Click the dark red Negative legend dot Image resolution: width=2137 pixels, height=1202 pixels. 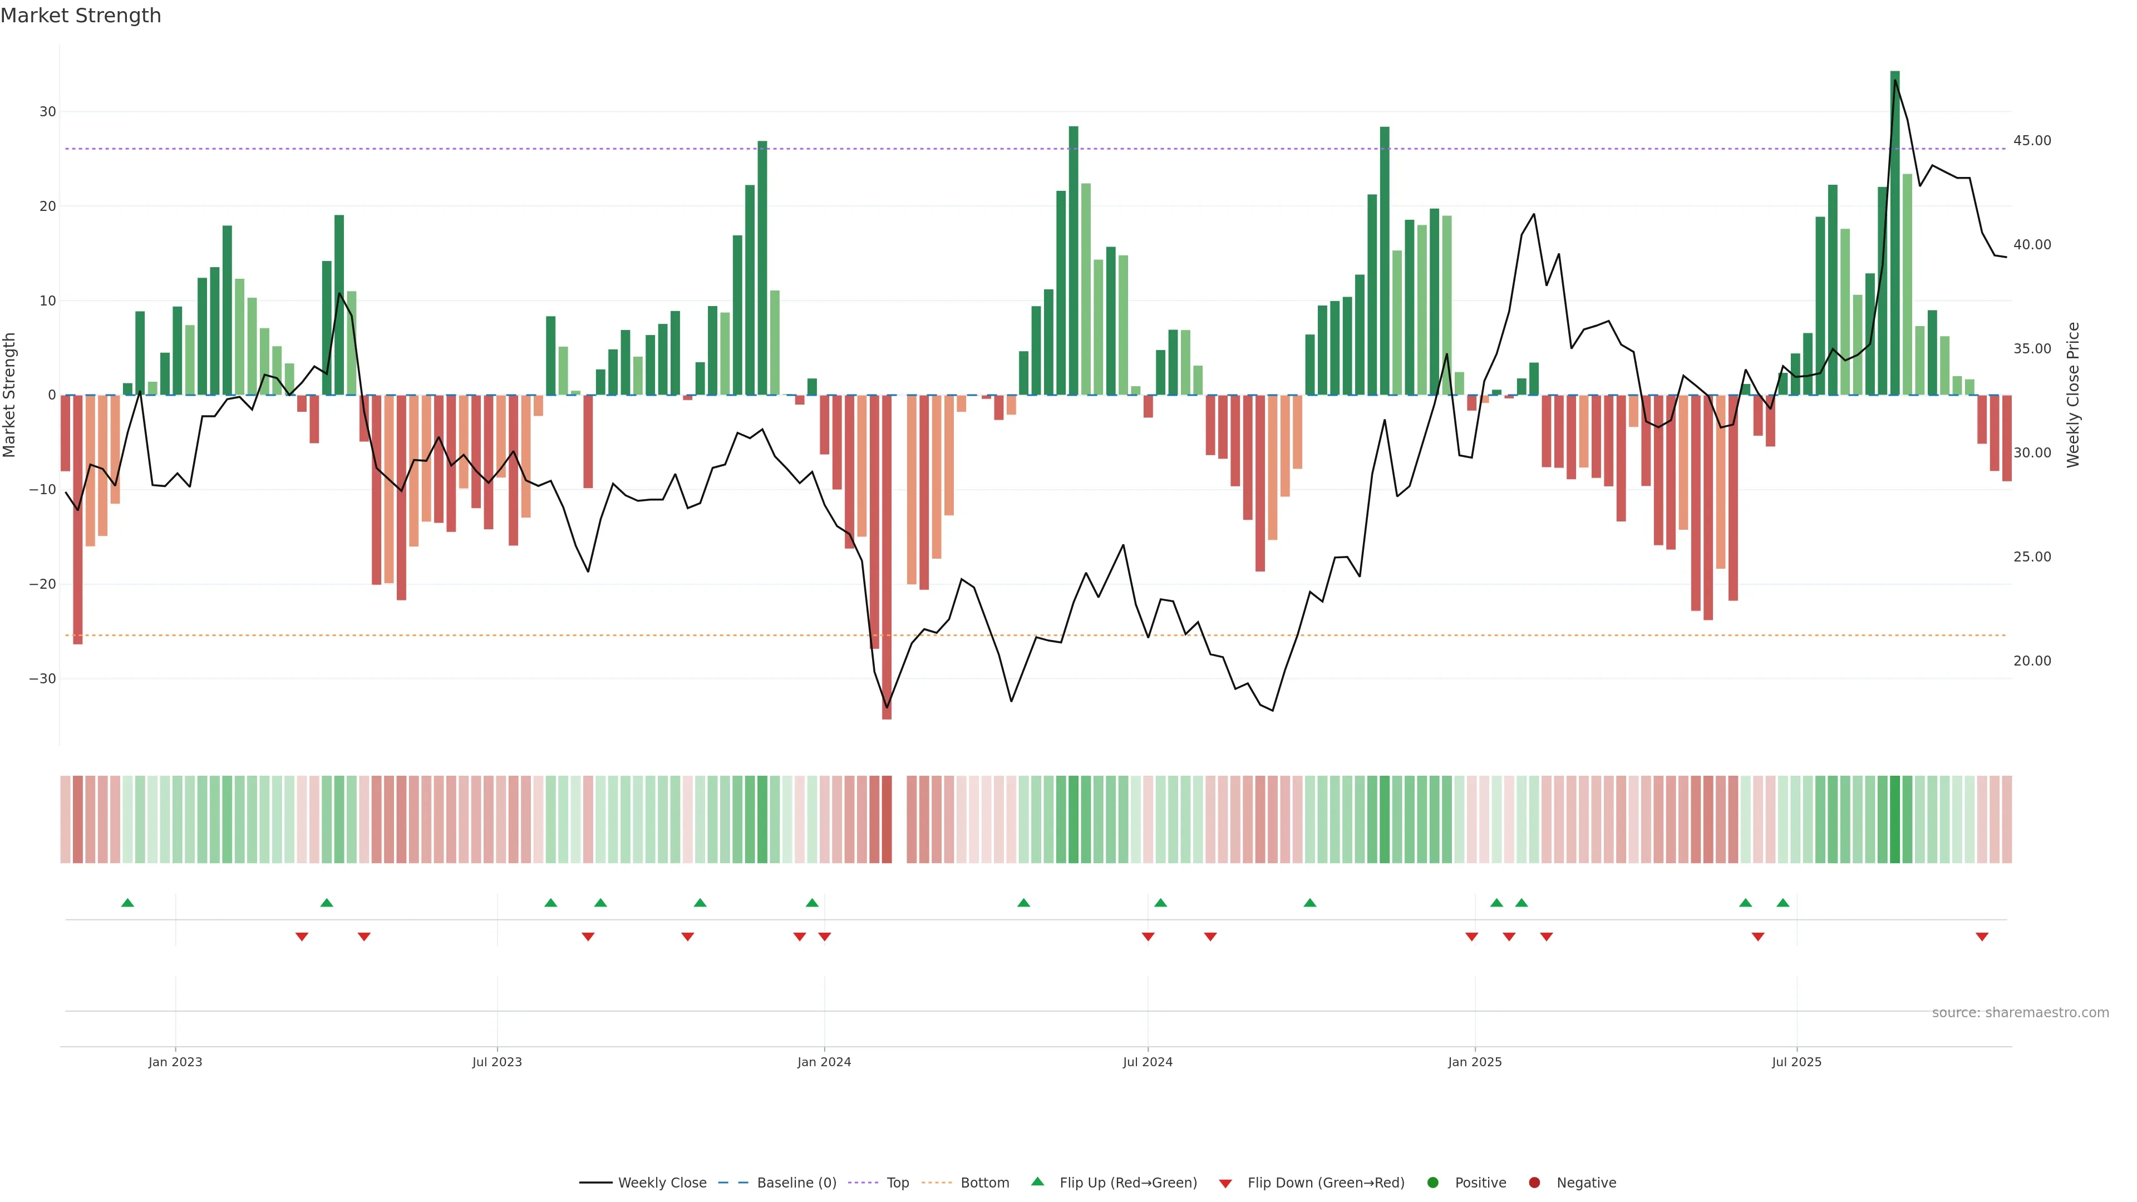pyautogui.click(x=1534, y=1183)
